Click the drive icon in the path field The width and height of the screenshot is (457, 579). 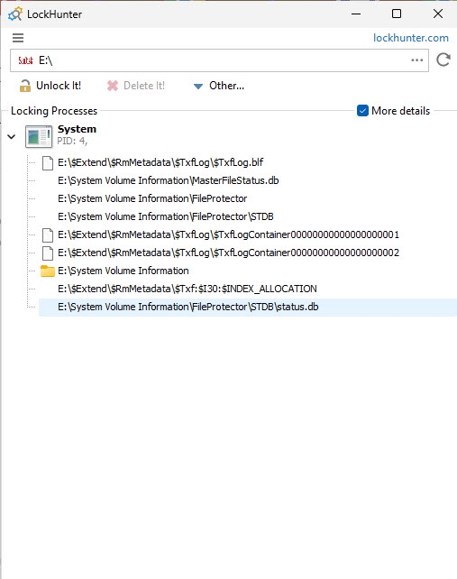(x=25, y=60)
